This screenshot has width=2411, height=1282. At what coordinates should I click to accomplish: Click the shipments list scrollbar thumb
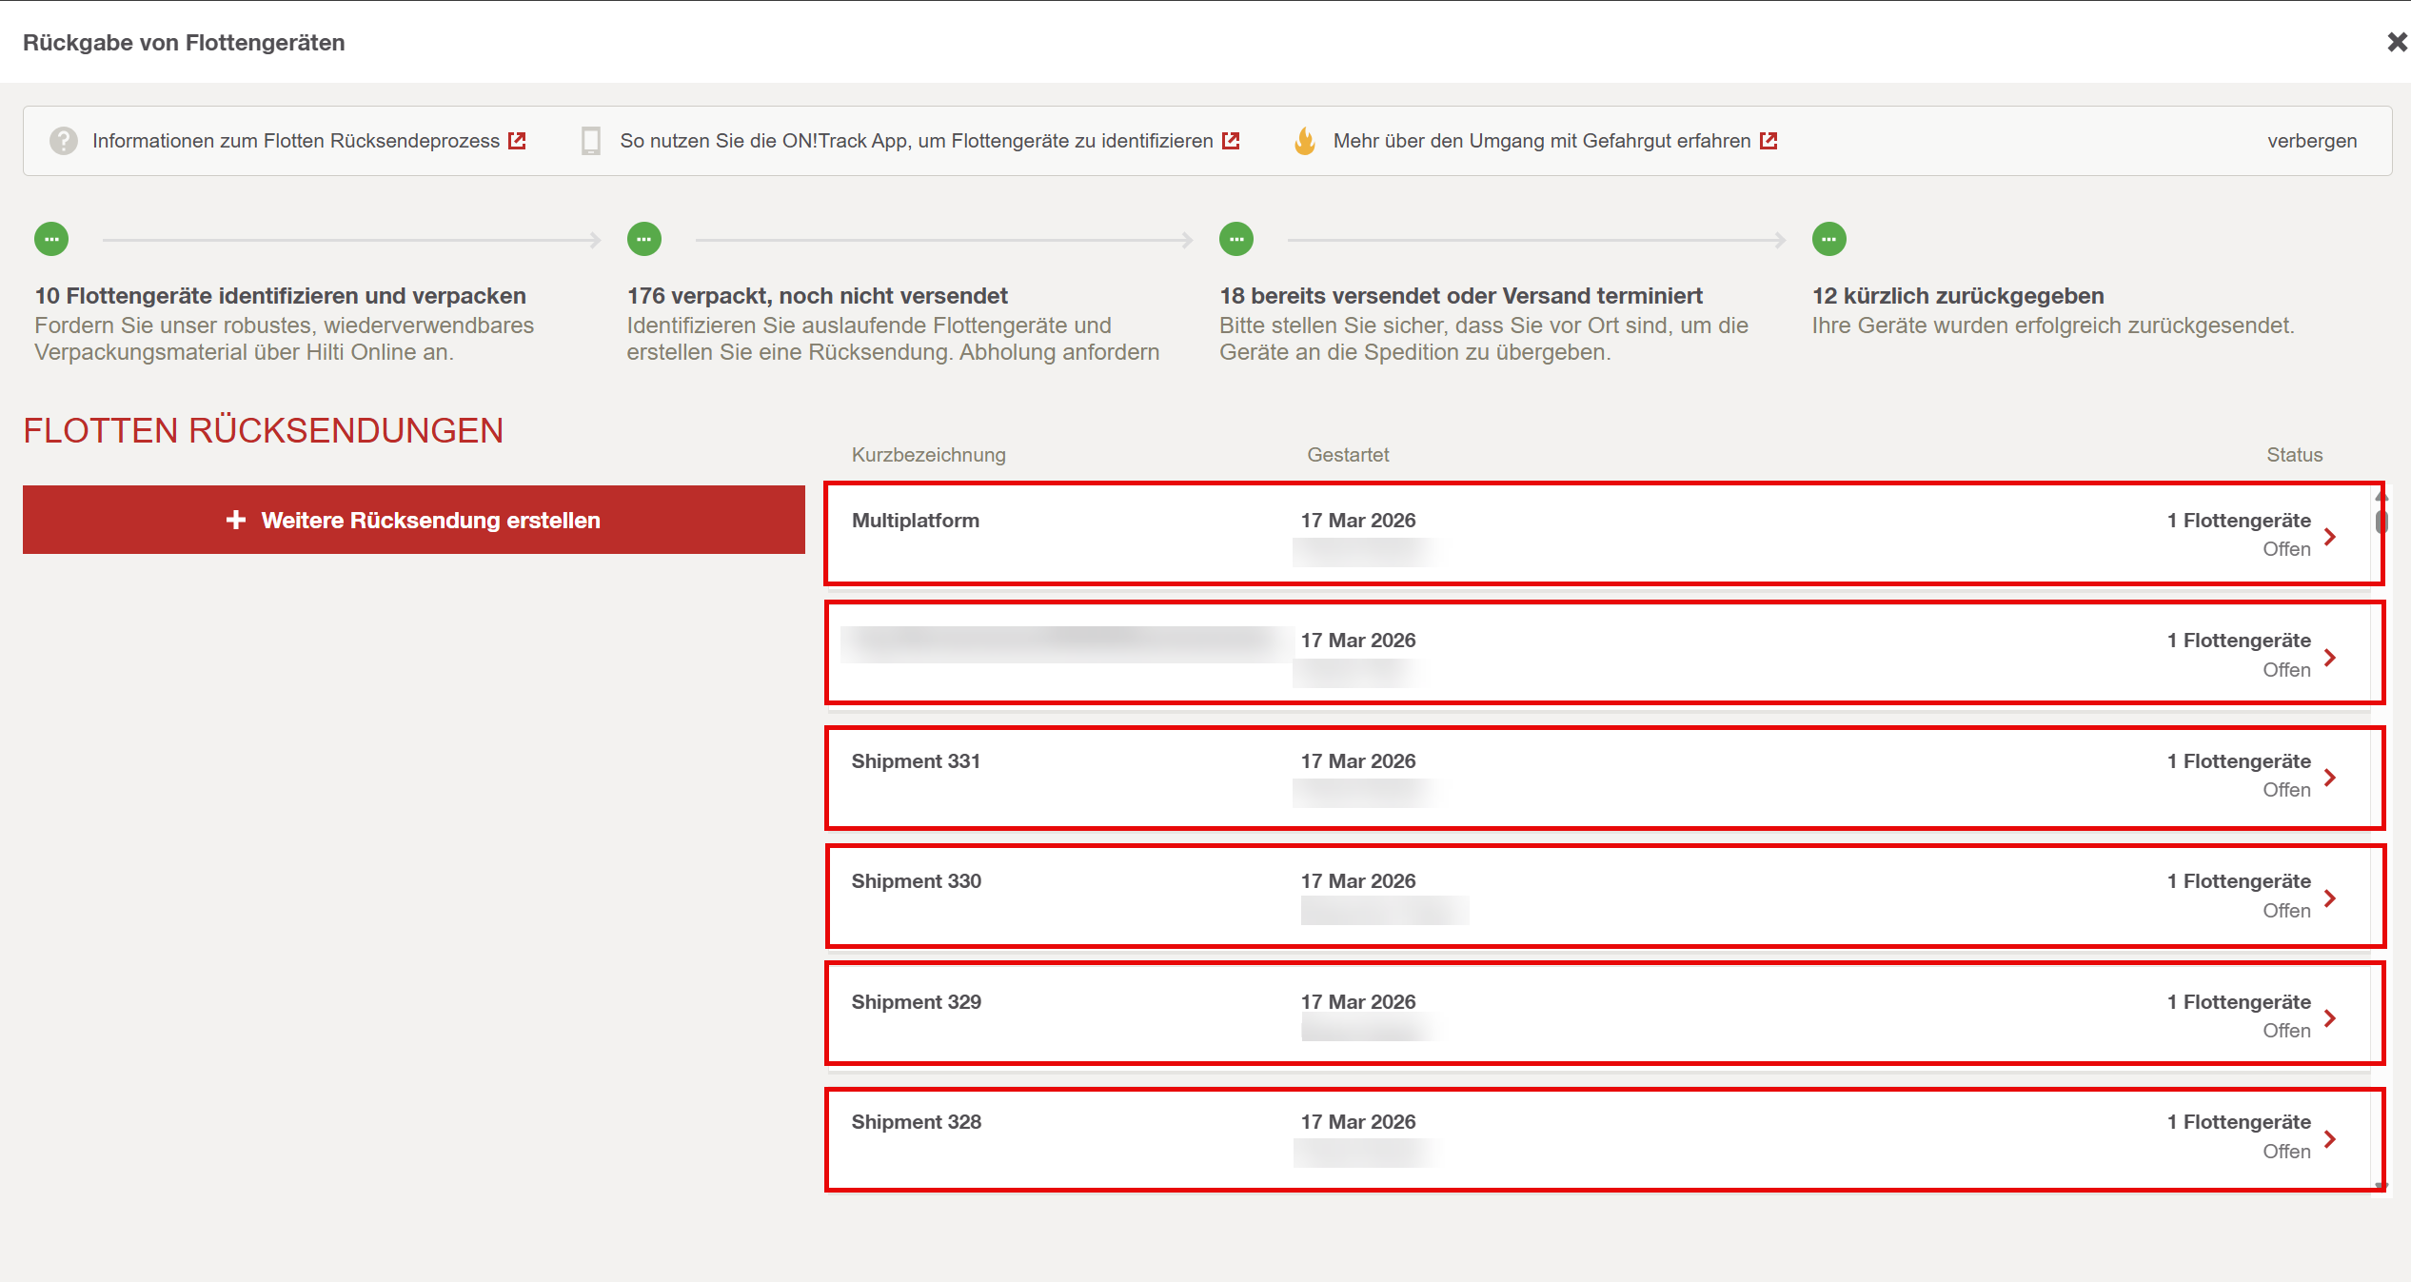click(x=2381, y=521)
